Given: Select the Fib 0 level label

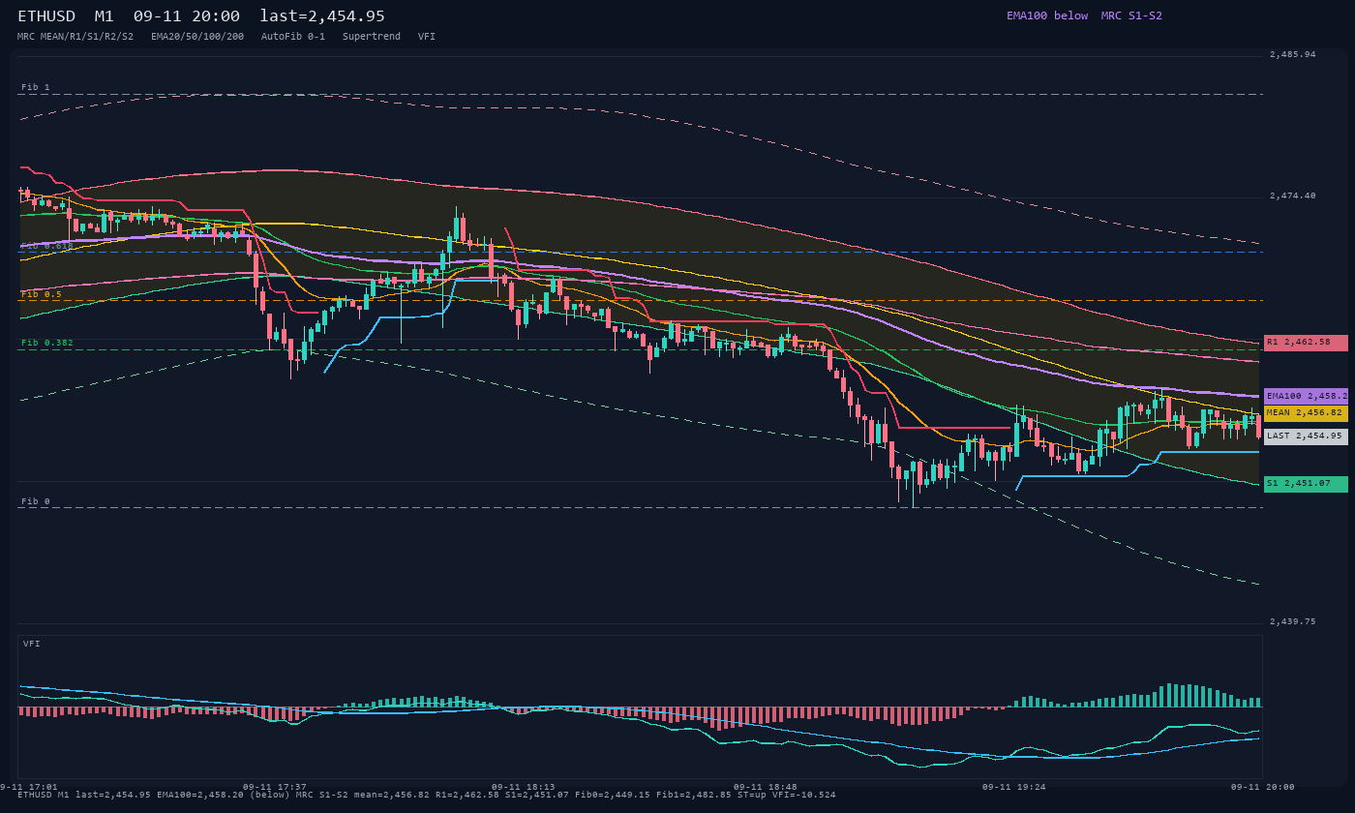Looking at the screenshot, I should point(36,501).
